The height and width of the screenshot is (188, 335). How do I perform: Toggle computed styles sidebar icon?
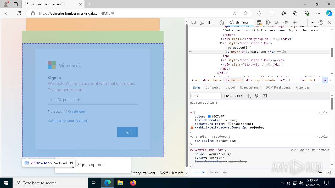click(265, 96)
